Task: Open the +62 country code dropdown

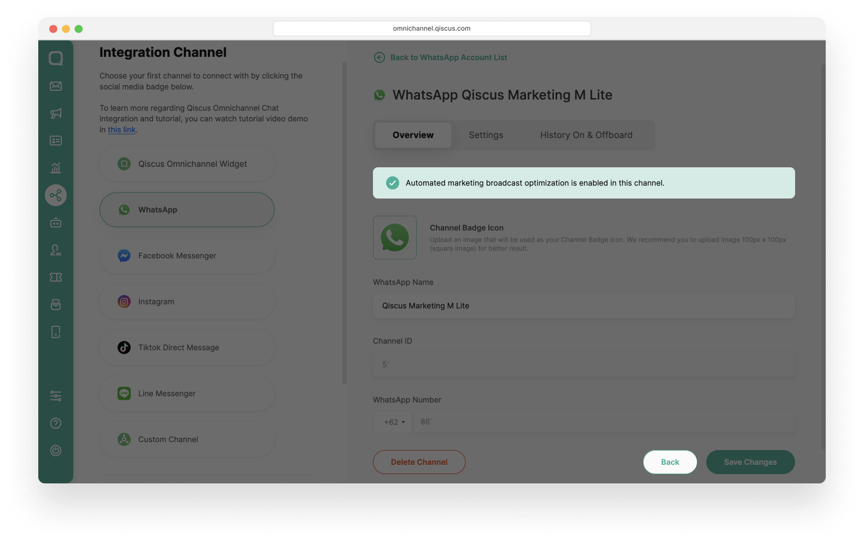Action: tap(393, 422)
